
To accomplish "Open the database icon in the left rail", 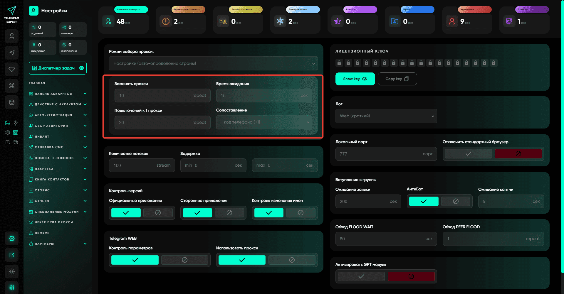I will [12, 102].
